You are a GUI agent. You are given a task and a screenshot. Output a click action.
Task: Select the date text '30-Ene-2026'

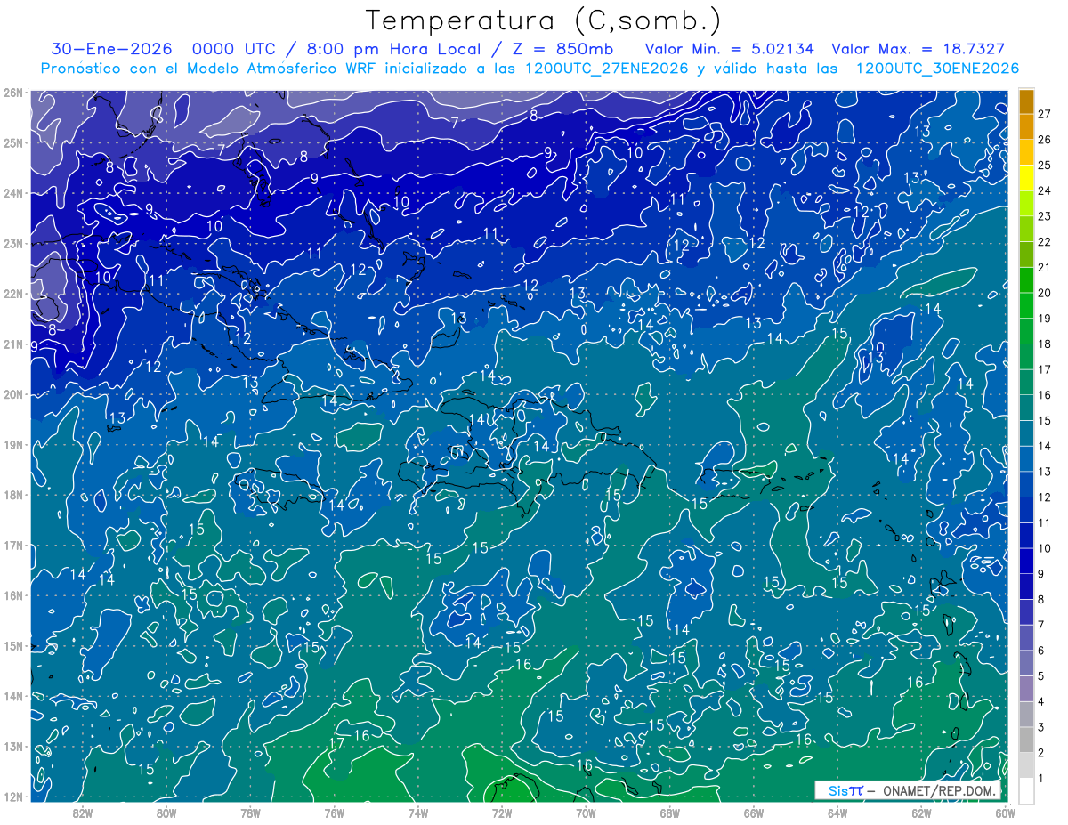click(x=112, y=49)
